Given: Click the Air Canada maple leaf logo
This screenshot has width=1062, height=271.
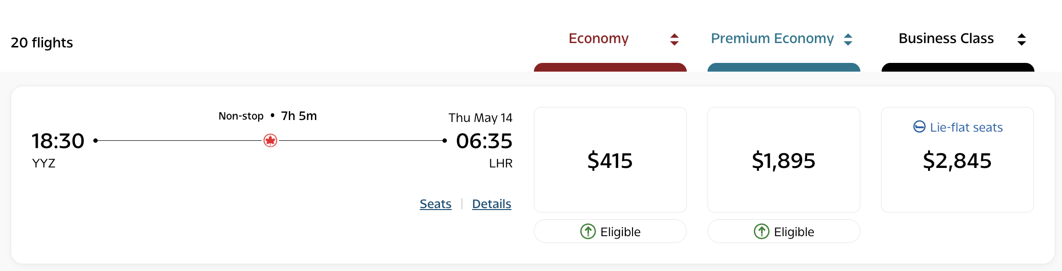Looking at the screenshot, I should pyautogui.click(x=270, y=141).
